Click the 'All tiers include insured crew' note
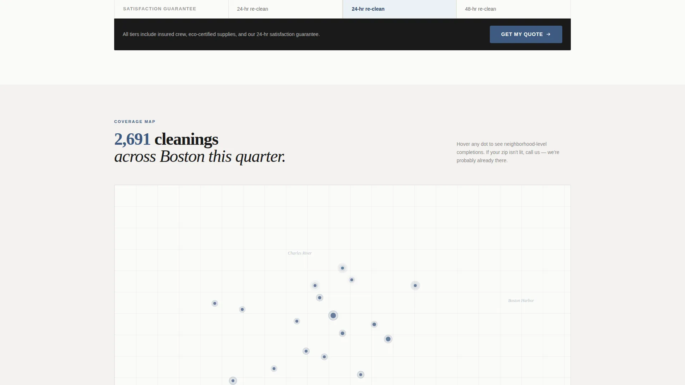685x385 pixels. tap(221, 34)
